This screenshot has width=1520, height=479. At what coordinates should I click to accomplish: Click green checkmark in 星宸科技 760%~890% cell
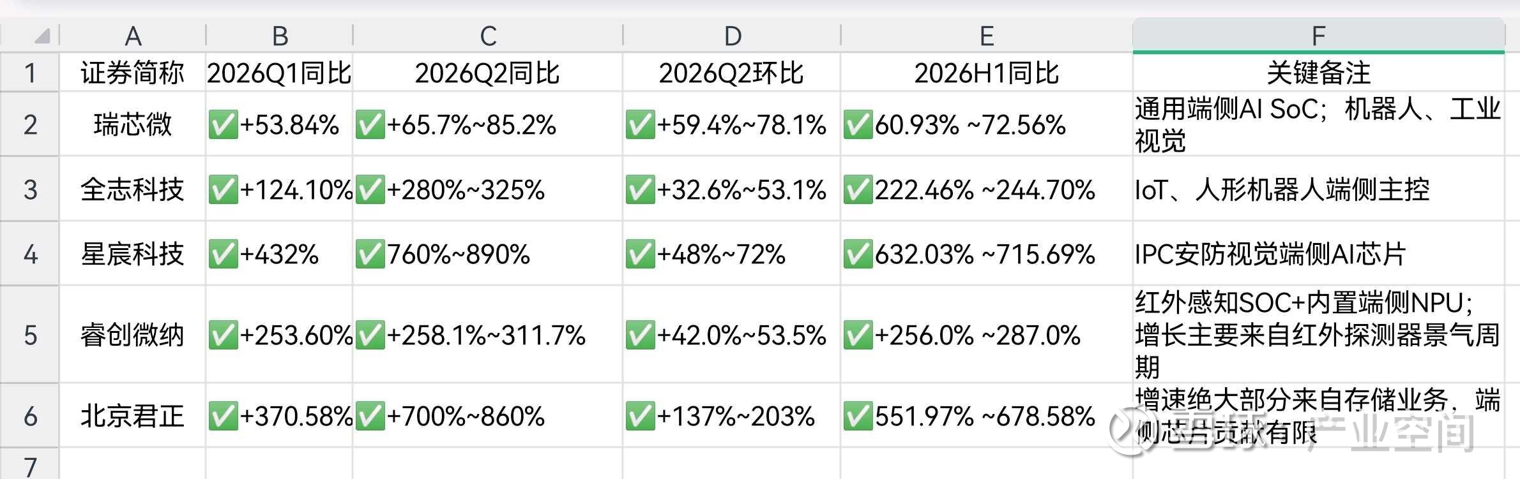click(370, 254)
